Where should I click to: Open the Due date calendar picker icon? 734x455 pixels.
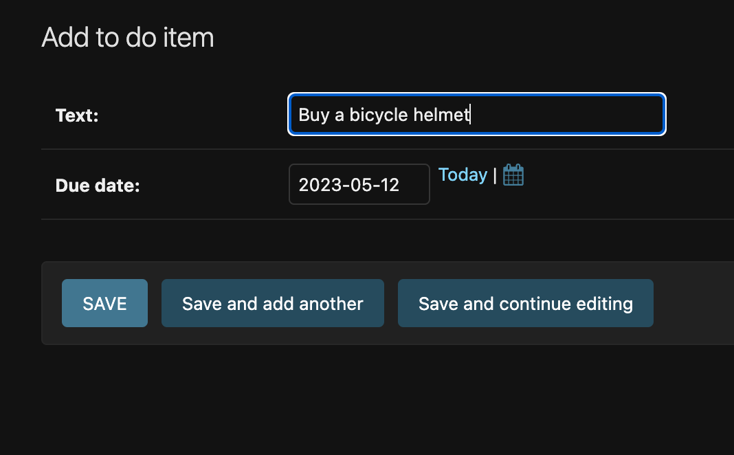[x=513, y=175]
